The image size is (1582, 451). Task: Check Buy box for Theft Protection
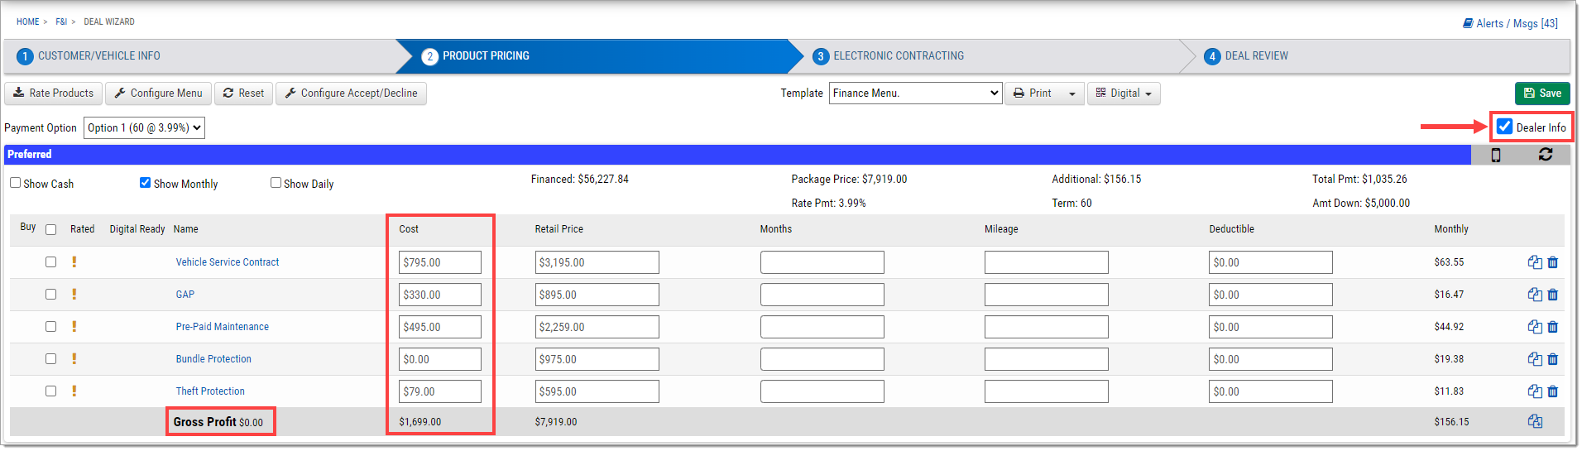pyautogui.click(x=50, y=391)
